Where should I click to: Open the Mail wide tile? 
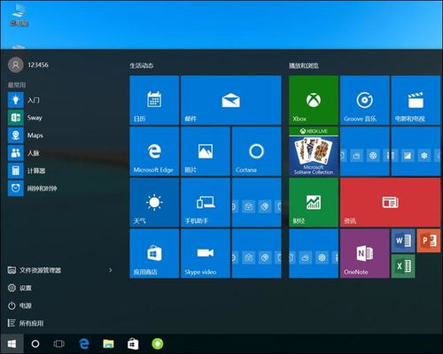231,100
